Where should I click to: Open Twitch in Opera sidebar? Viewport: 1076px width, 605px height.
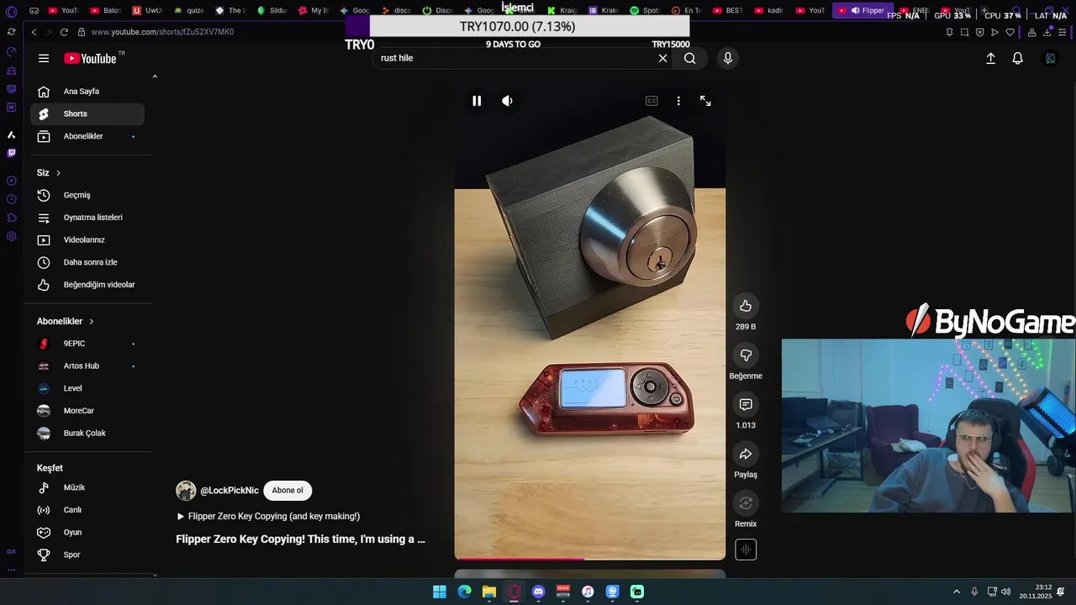(11, 153)
